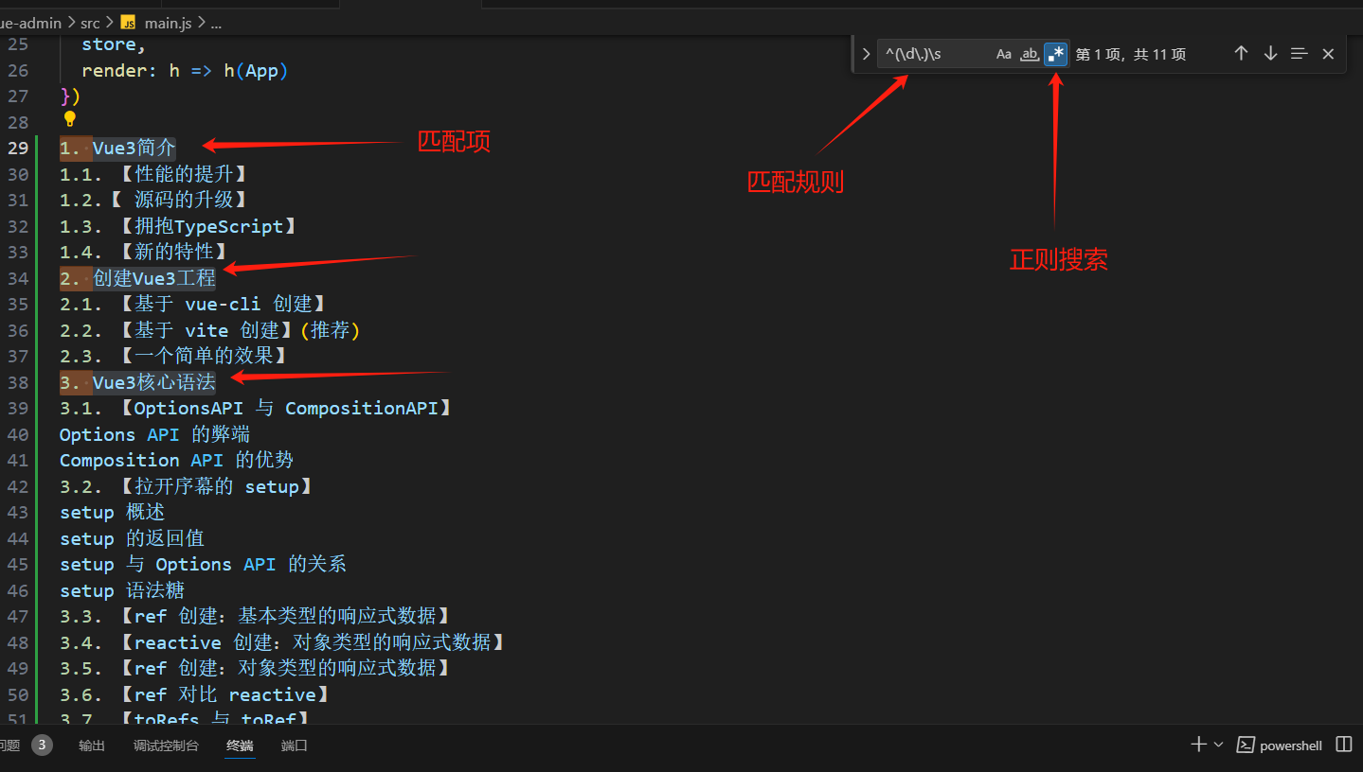Switch to the 终端 panel tab

coord(240,746)
